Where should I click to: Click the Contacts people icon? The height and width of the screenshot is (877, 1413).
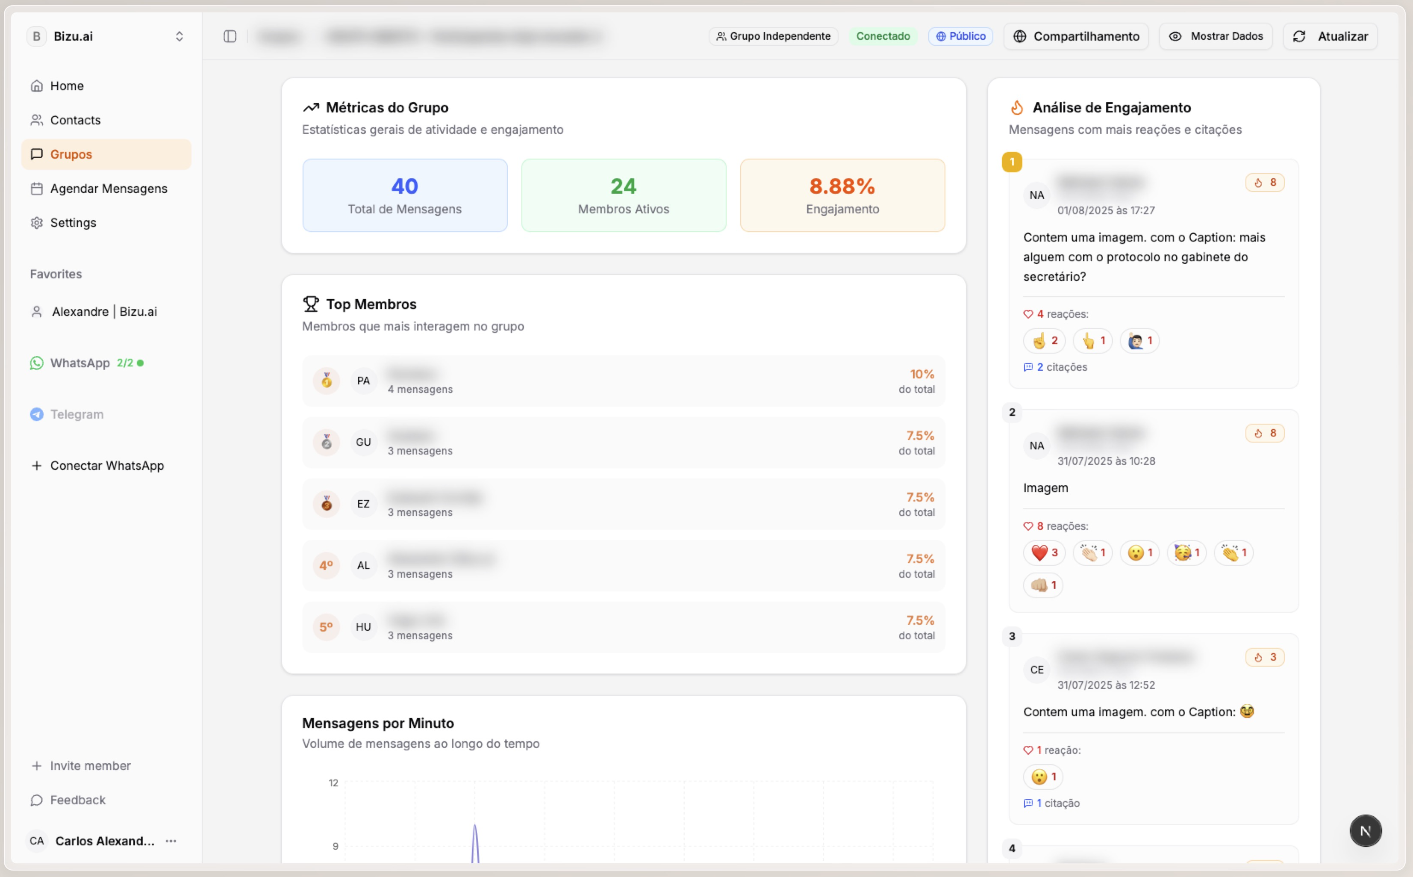click(x=36, y=120)
